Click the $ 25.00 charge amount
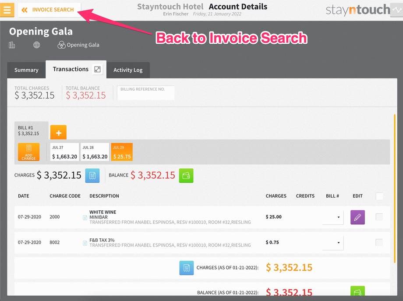Image resolution: width=403 pixels, height=301 pixels. 273,217
